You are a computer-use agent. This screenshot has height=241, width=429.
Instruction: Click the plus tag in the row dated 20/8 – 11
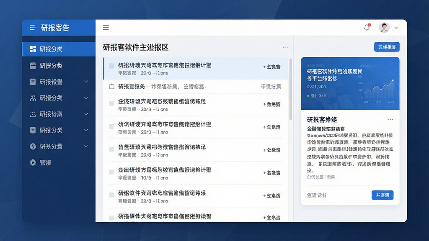tap(271, 127)
